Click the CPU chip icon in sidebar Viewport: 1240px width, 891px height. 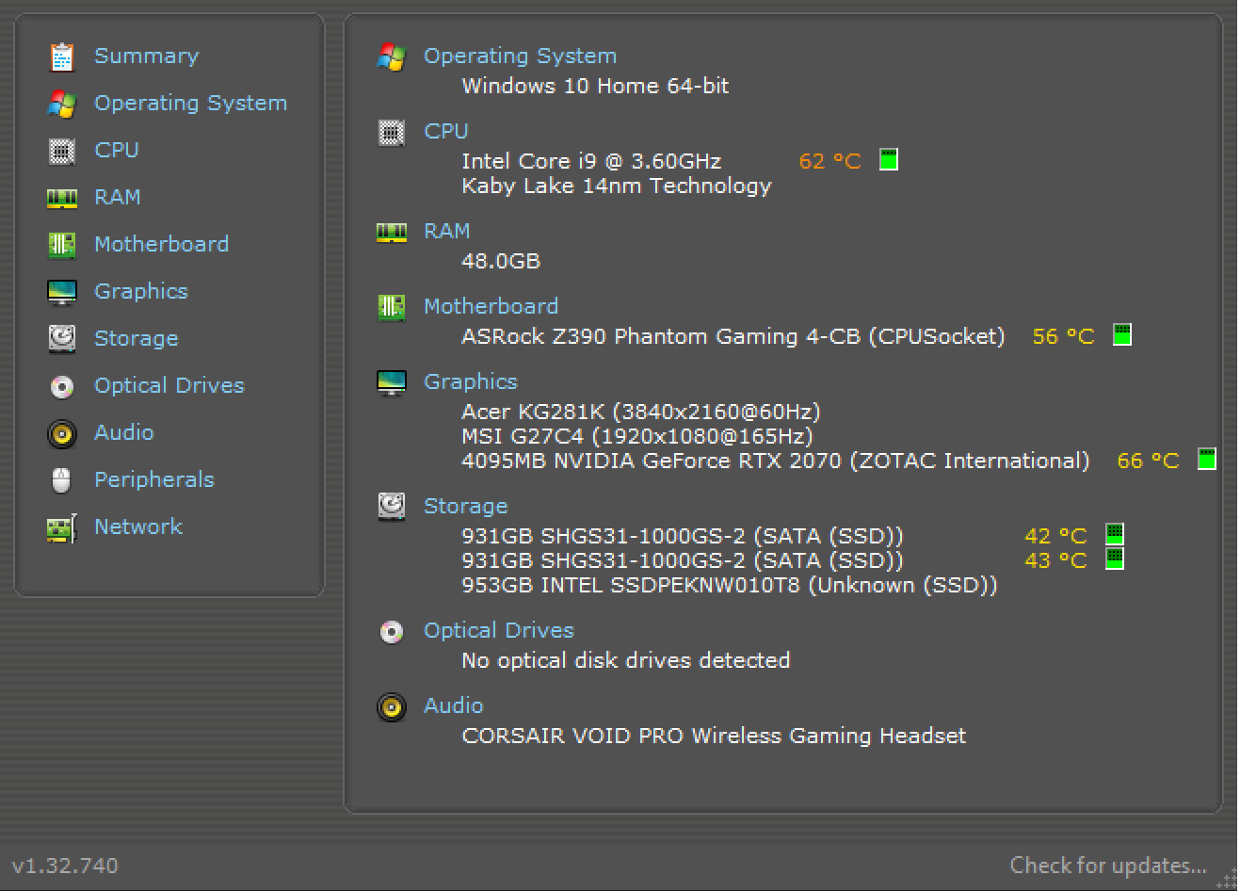62,151
